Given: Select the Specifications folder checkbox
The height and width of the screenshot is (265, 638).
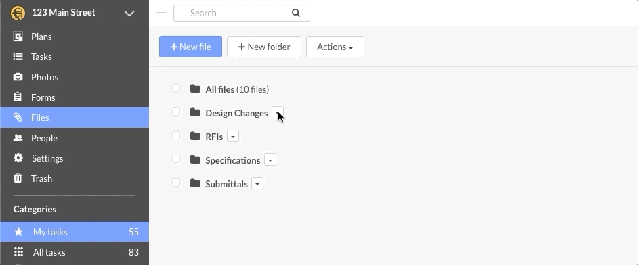Looking at the screenshot, I should tap(176, 159).
